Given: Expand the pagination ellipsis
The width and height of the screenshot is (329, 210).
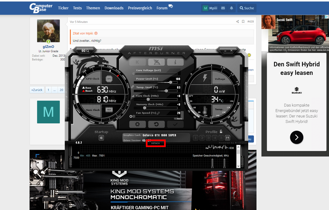Looking at the screenshot, I should pyautogui.click(x=54, y=90).
